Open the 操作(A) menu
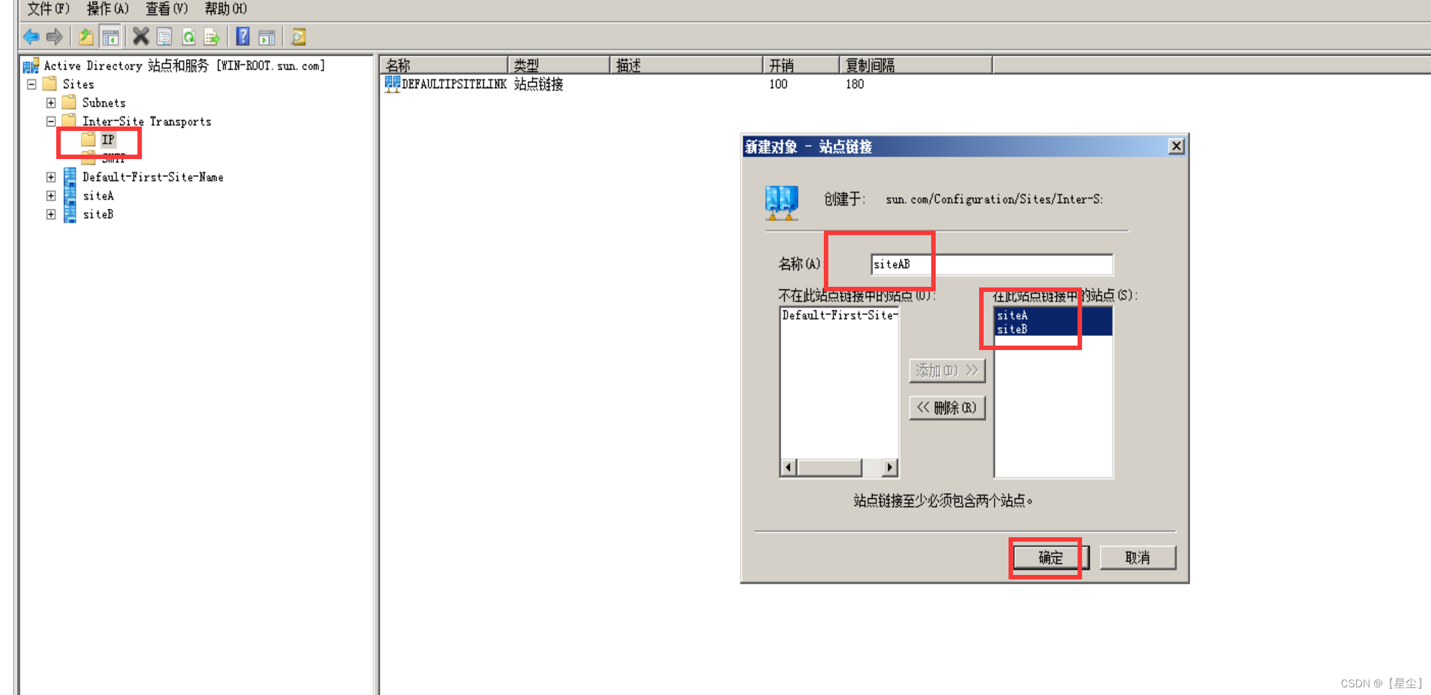Screen dimensions: 1431x695 click(107, 9)
